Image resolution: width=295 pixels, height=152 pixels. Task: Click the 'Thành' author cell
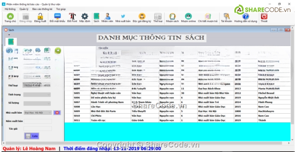click(274, 120)
